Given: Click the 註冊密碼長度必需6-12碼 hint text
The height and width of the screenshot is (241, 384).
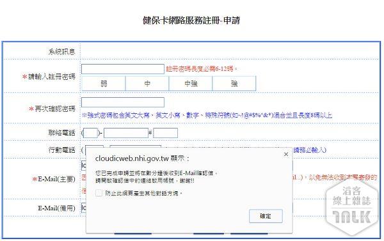Looking at the screenshot, I should pos(202,69).
